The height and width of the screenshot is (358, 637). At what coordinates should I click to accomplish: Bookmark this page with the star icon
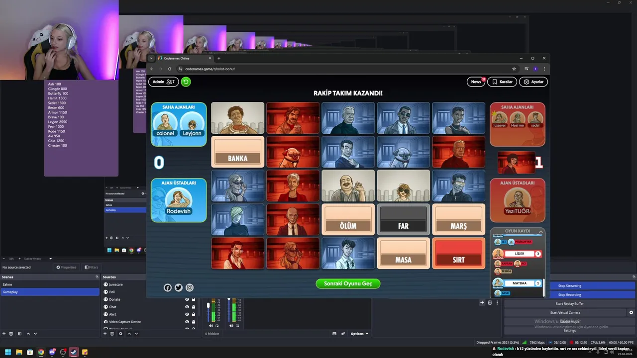(514, 69)
